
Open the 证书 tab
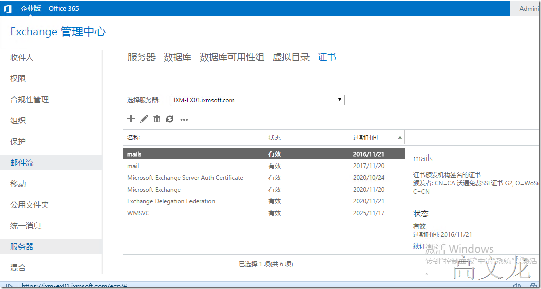(x=327, y=57)
